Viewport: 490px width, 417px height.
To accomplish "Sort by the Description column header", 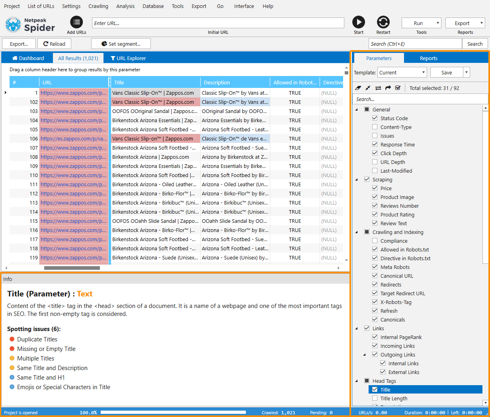I will point(235,82).
